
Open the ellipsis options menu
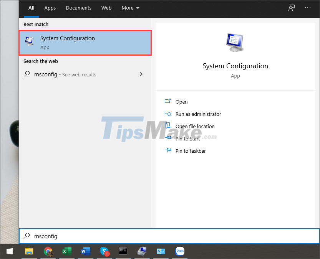coord(307,8)
